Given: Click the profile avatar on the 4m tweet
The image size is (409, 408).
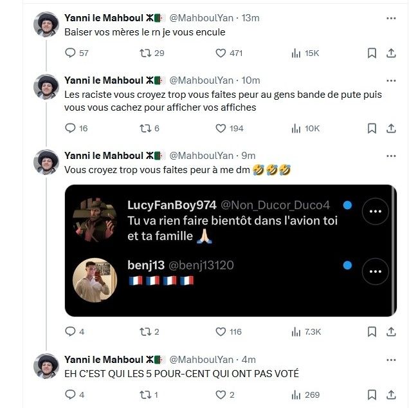Looking at the screenshot, I should (x=46, y=365).
